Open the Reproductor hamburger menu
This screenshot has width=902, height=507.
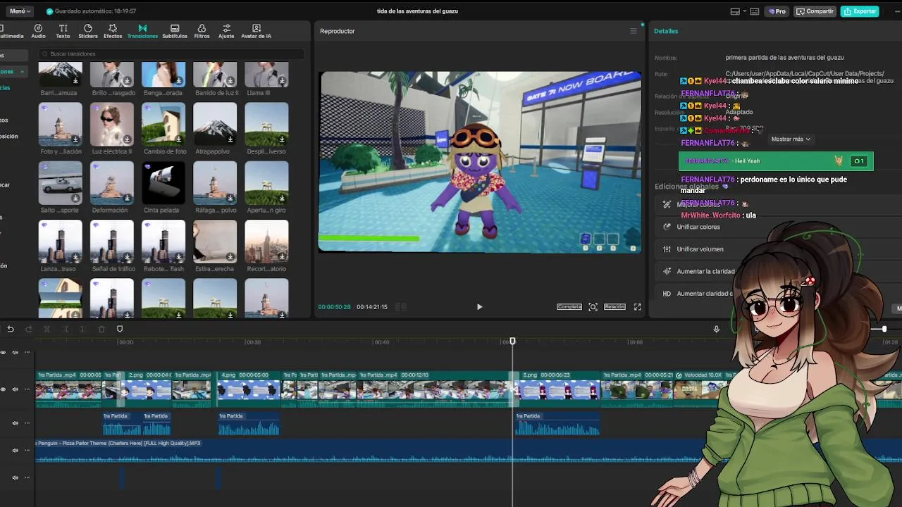633,31
